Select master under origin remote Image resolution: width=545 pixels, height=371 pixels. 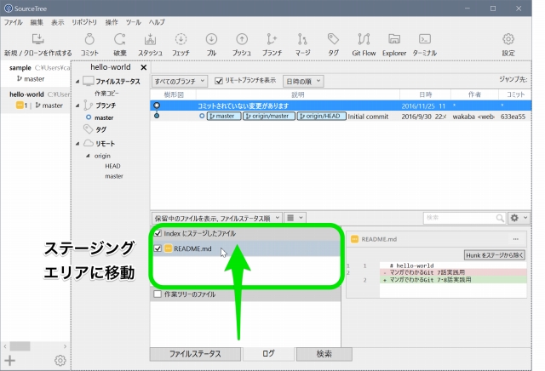tap(114, 176)
